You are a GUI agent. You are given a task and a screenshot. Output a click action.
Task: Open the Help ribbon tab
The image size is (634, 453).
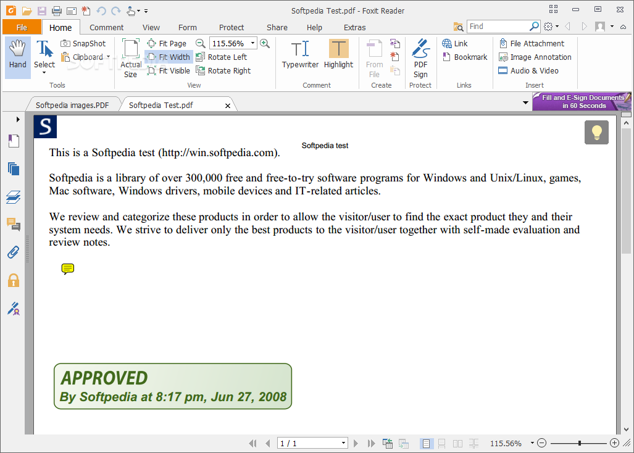(x=314, y=28)
